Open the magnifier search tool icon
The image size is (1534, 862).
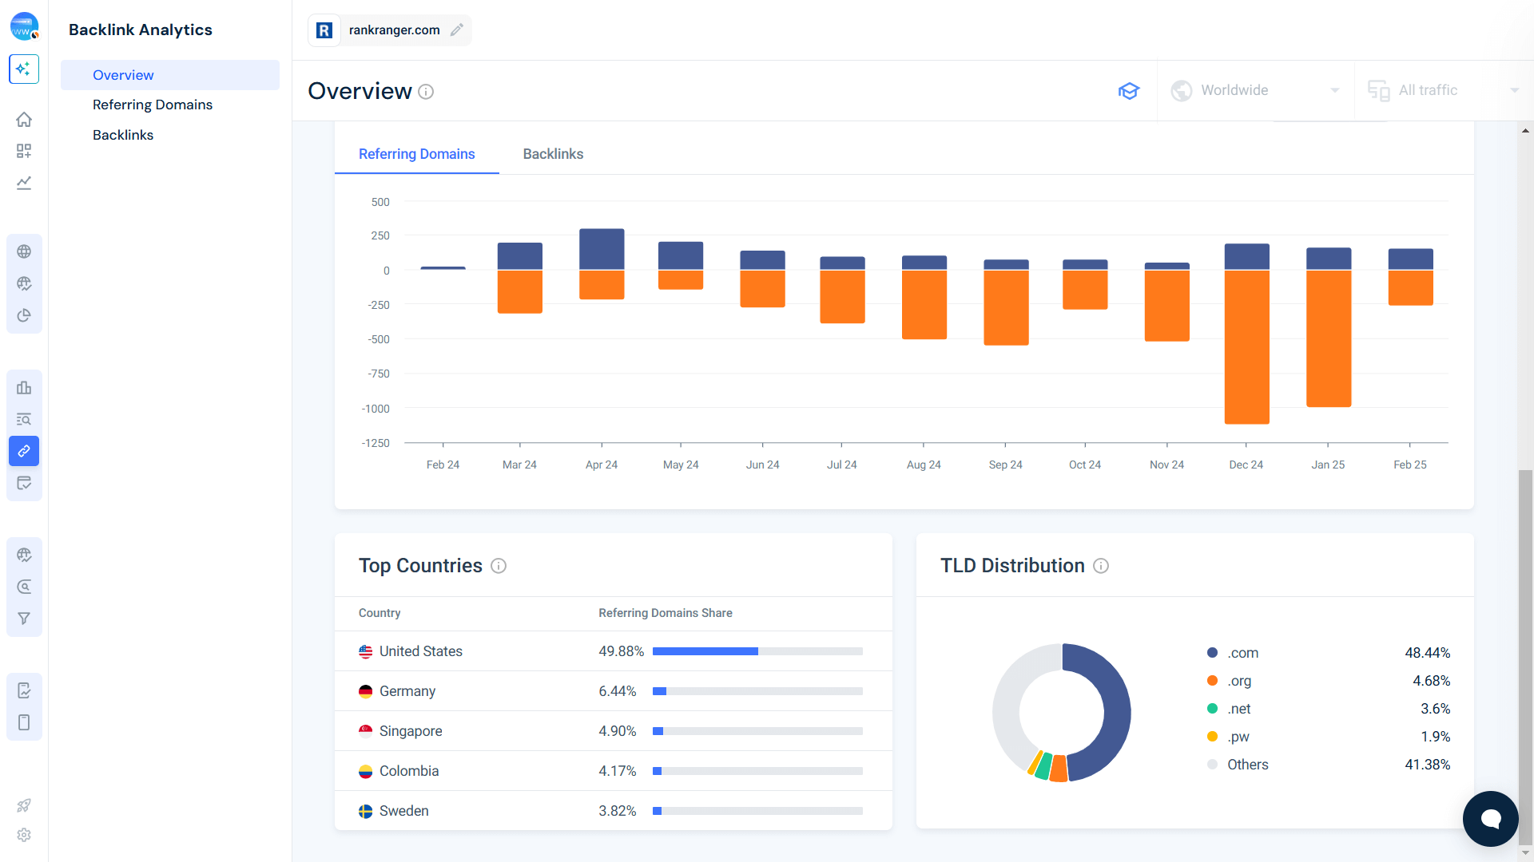pos(24,587)
